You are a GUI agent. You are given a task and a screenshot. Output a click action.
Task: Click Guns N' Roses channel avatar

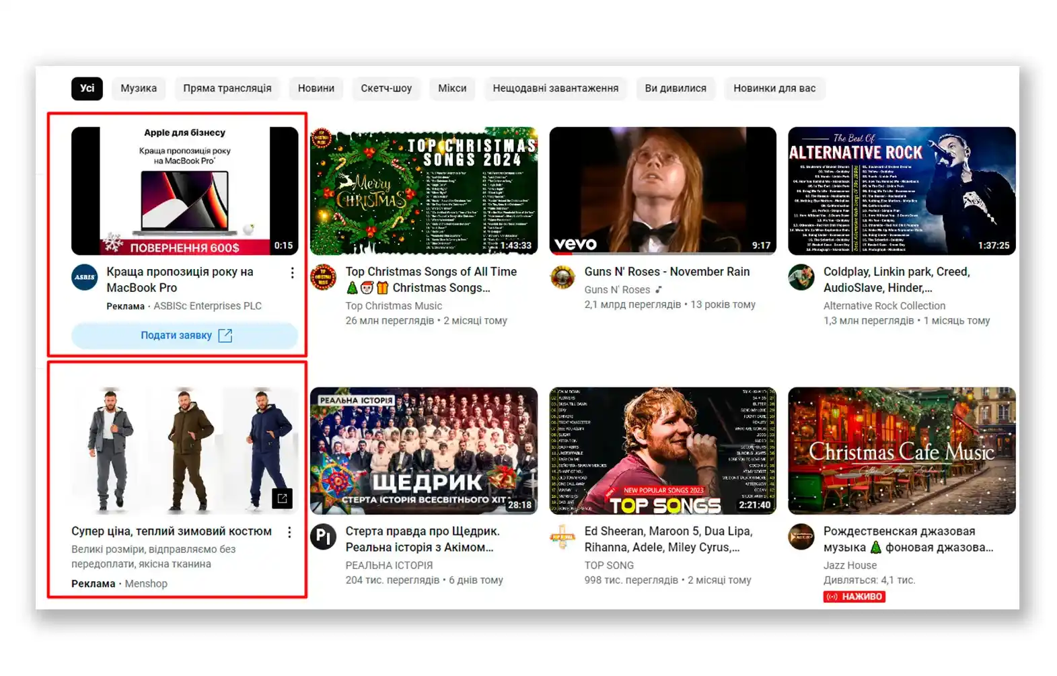click(x=562, y=277)
